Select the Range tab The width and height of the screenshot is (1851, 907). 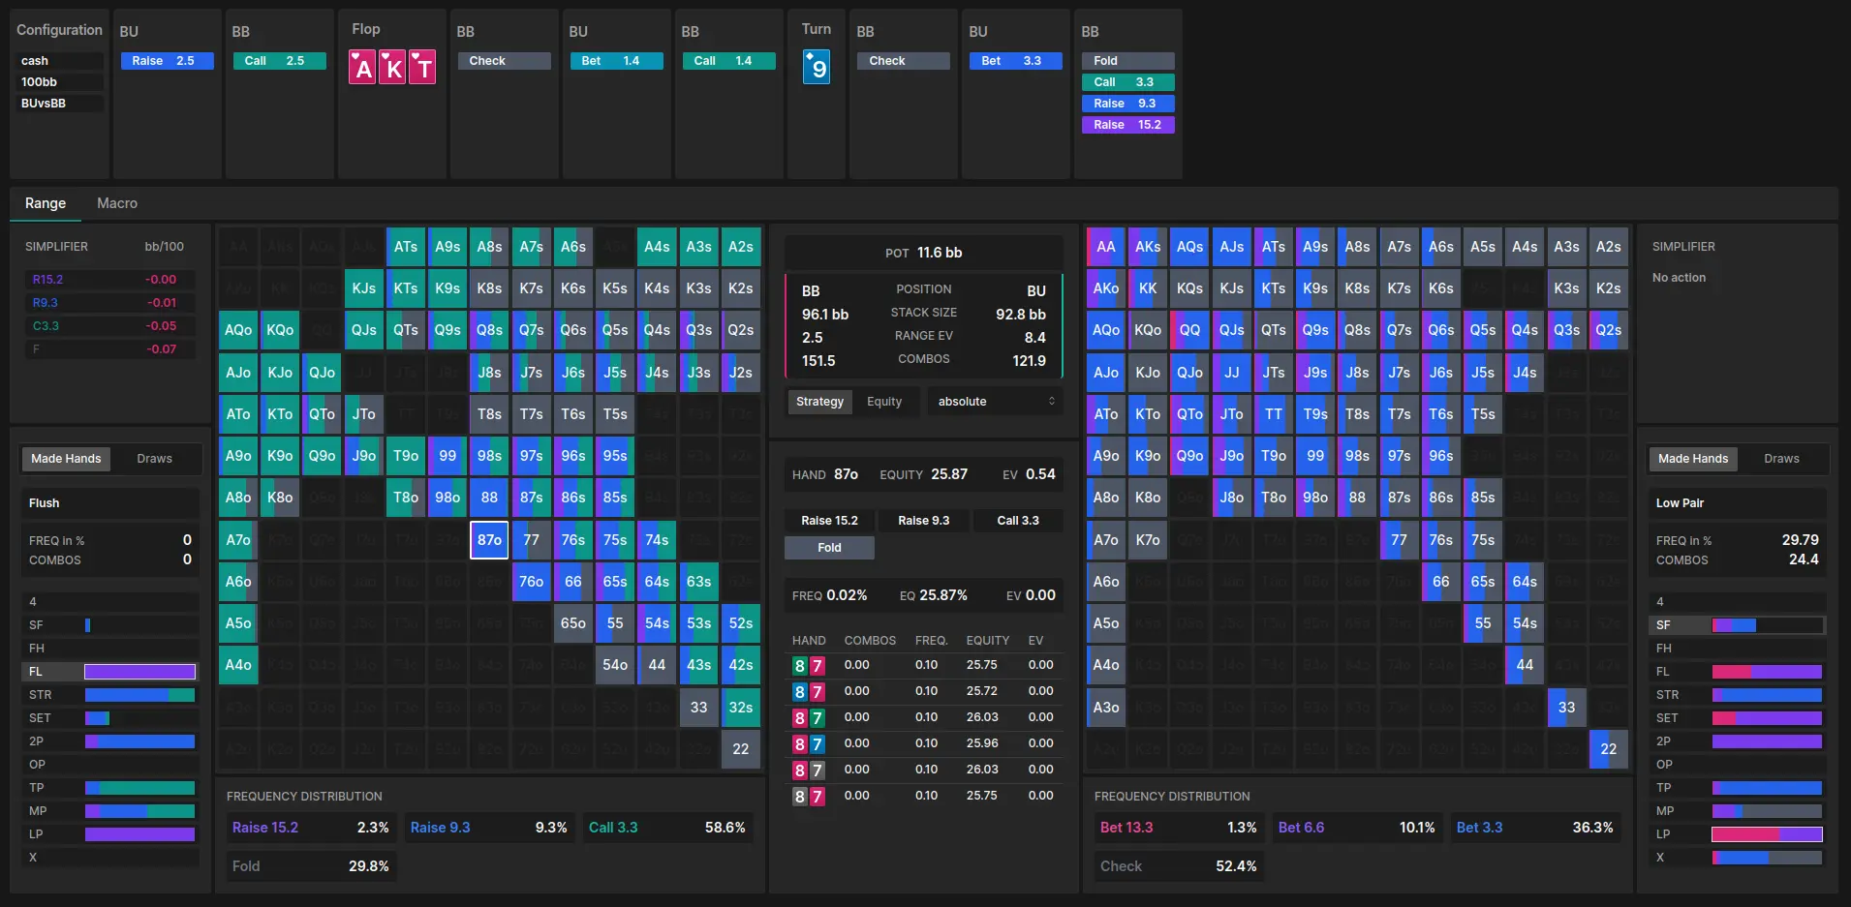coord(45,203)
